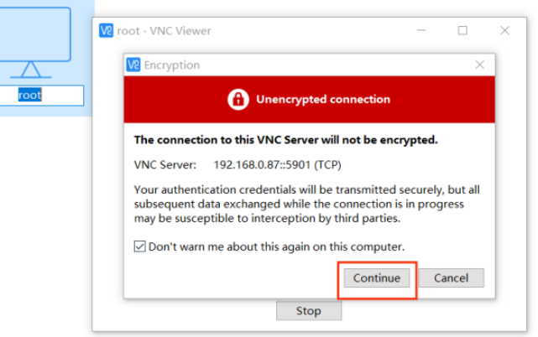The image size is (538, 337).
Task: Click the VNC logo beside "root - VNC Viewer"
Action: coord(107,31)
